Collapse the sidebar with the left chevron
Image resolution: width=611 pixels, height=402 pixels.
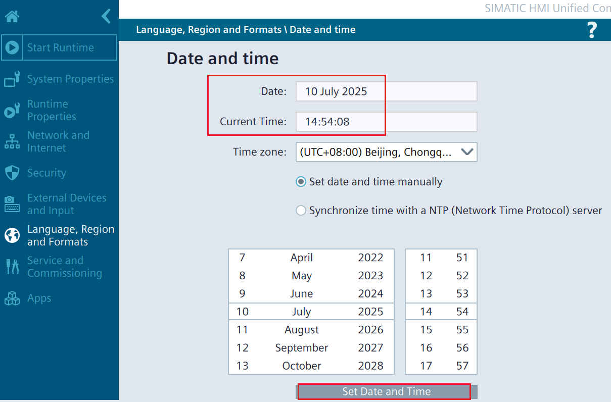pyautogui.click(x=106, y=16)
